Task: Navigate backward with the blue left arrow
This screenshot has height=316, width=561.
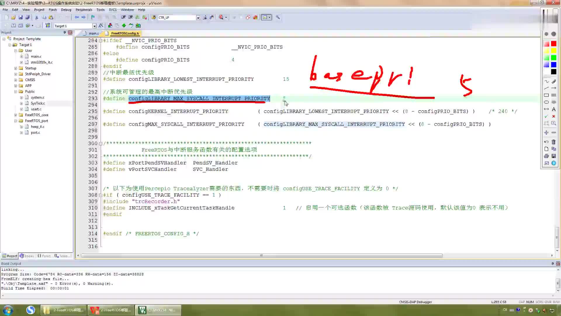Action: coord(77,18)
